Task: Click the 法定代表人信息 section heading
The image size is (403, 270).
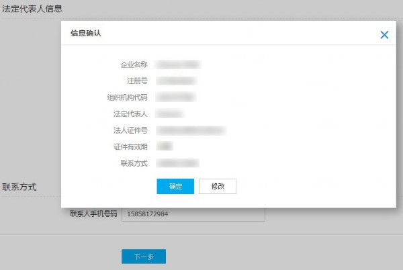Action: pyautogui.click(x=32, y=9)
